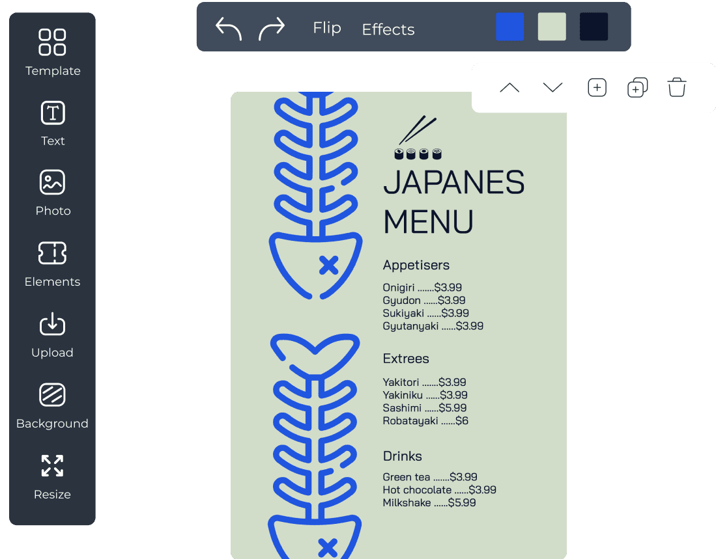Click the undo arrow

tap(228, 29)
